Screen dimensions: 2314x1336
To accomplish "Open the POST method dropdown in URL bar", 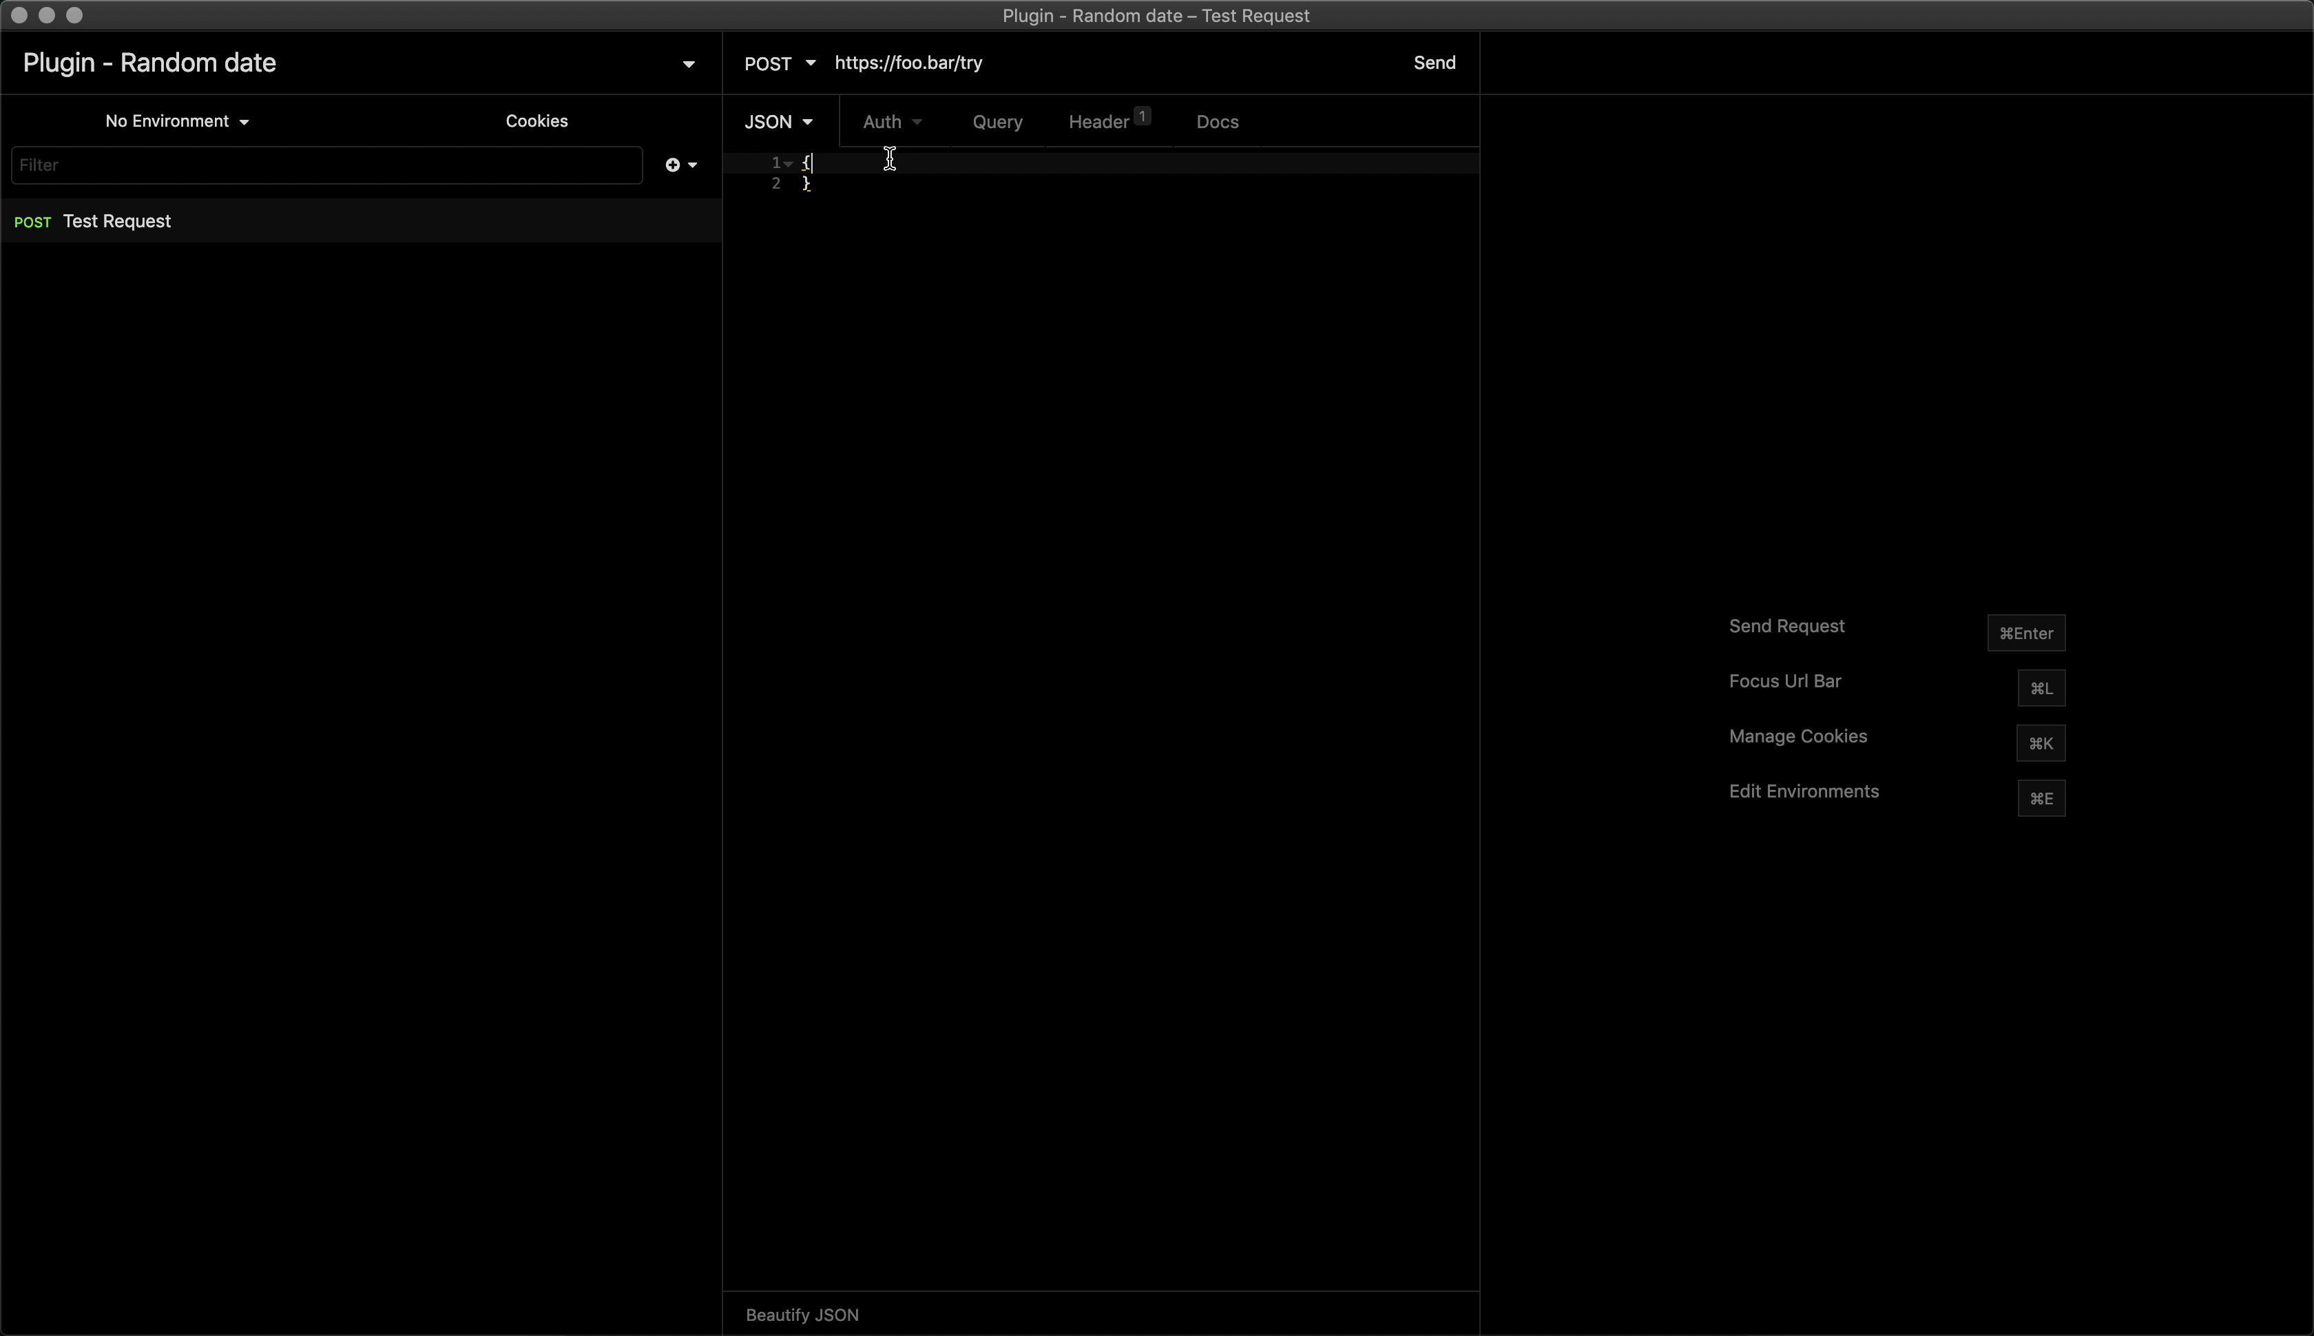I will 779,63.
